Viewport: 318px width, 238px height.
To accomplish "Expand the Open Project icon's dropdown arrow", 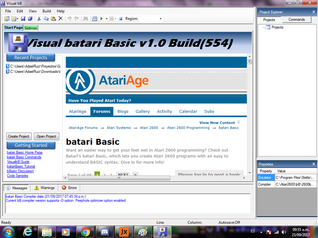I will pos(18,19).
